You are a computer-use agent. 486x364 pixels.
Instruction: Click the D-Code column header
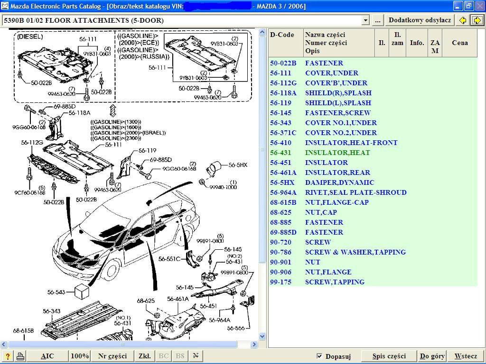tap(286, 43)
